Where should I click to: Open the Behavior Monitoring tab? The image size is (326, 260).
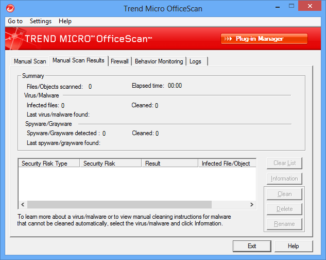point(159,61)
